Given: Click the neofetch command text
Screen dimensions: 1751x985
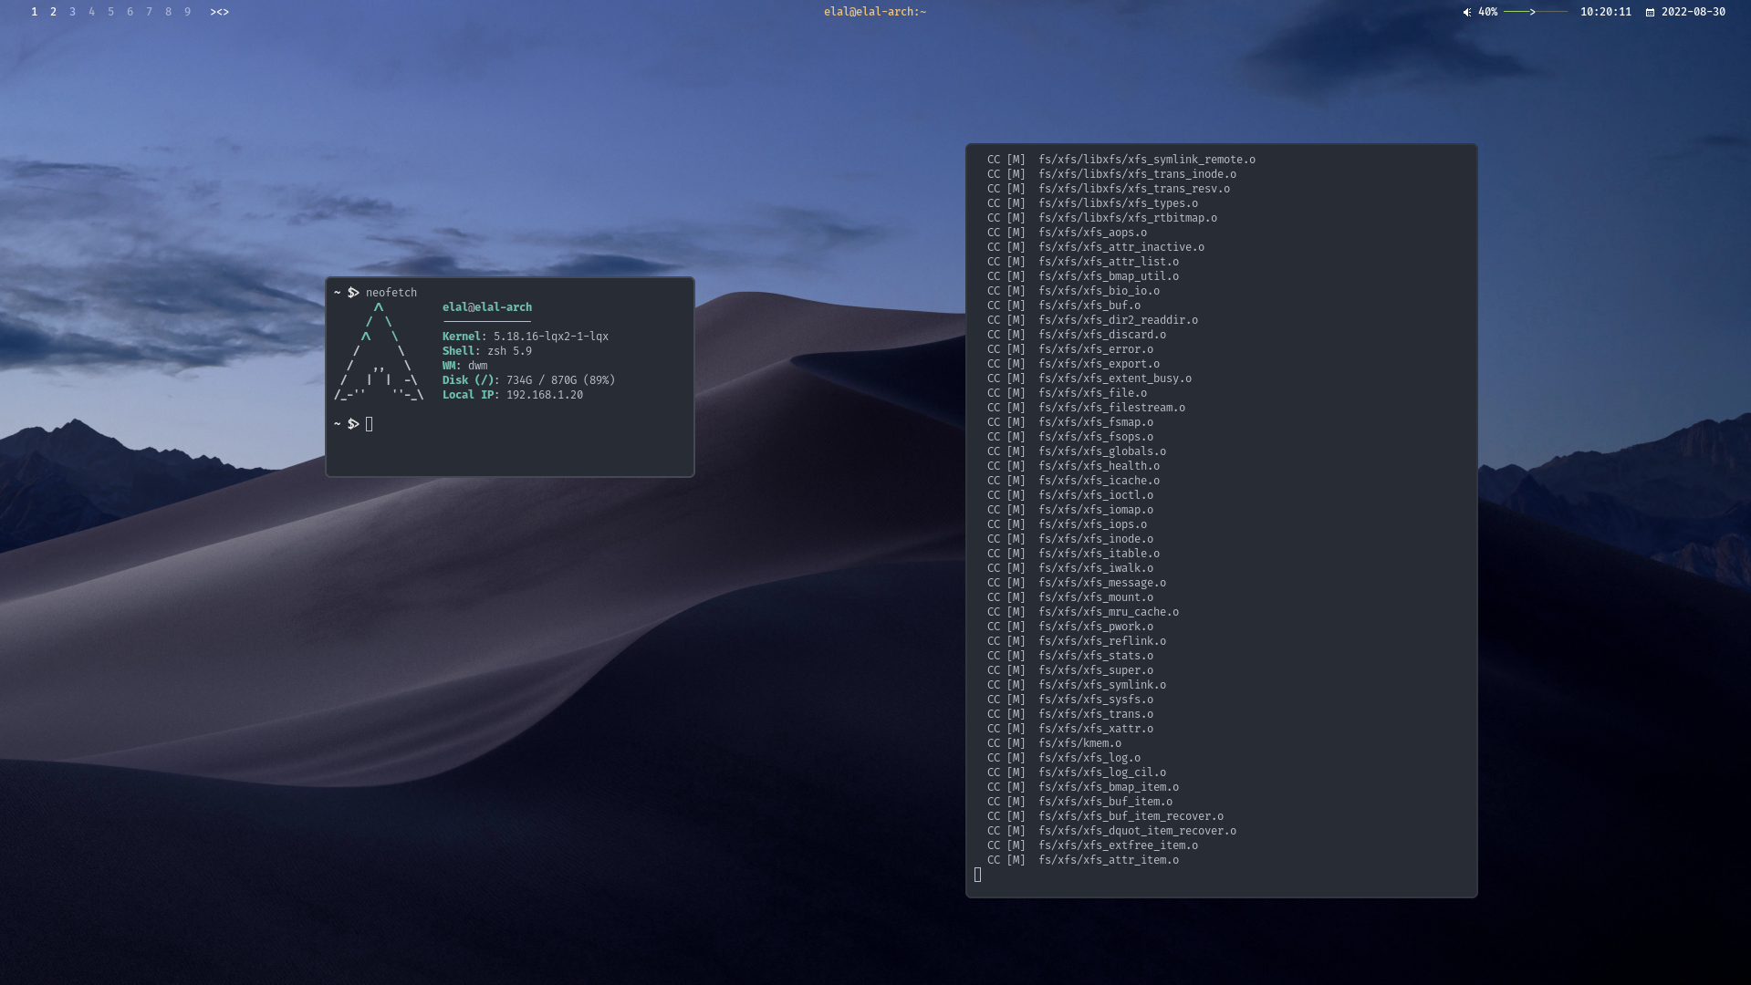Looking at the screenshot, I should click(x=391, y=293).
